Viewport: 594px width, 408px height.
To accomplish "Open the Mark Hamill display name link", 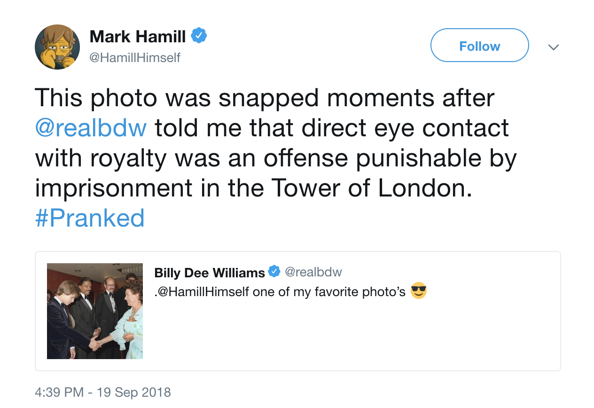I will click(138, 36).
